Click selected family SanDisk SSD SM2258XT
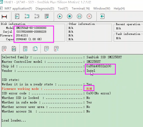The width and height of the screenshot is (143, 127). (104, 57)
